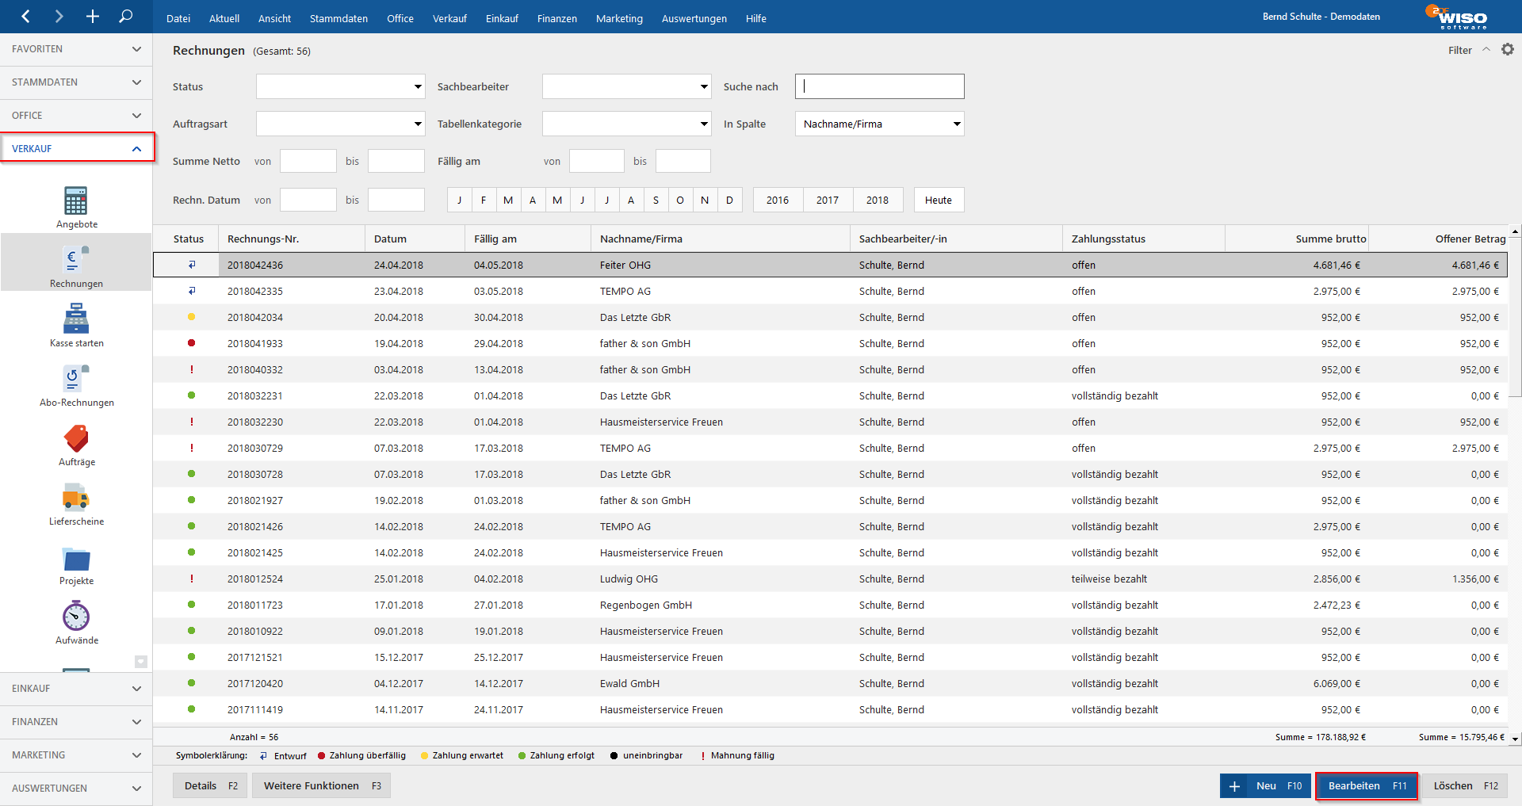Toggle the 2018 year filter
This screenshot has width=1522, height=806.
(x=877, y=201)
